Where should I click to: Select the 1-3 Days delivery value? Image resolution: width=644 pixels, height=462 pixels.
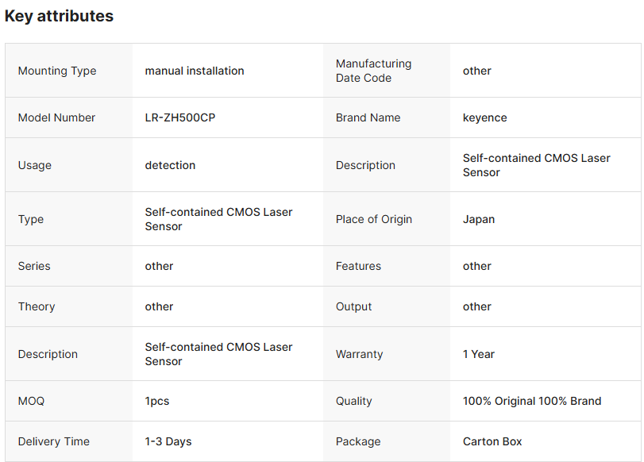[x=168, y=441]
